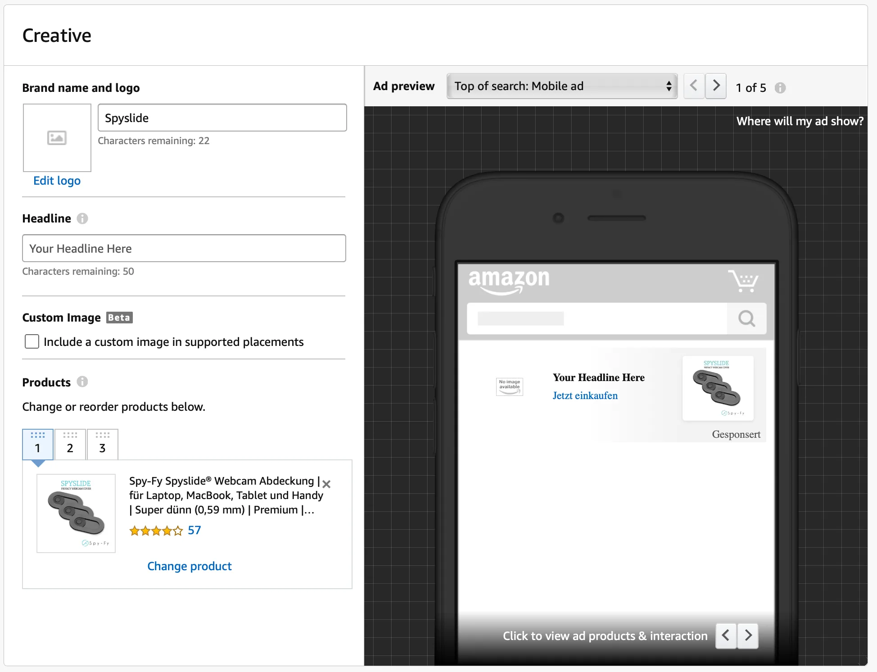Click the Edit logo link
This screenshot has width=877, height=672.
point(57,181)
